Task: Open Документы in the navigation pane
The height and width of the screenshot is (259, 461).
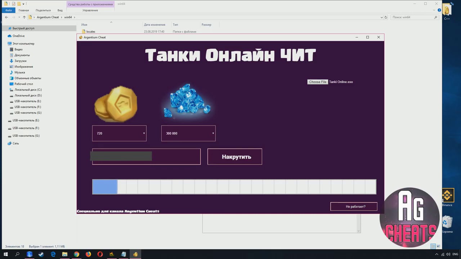Action: [x=22, y=55]
